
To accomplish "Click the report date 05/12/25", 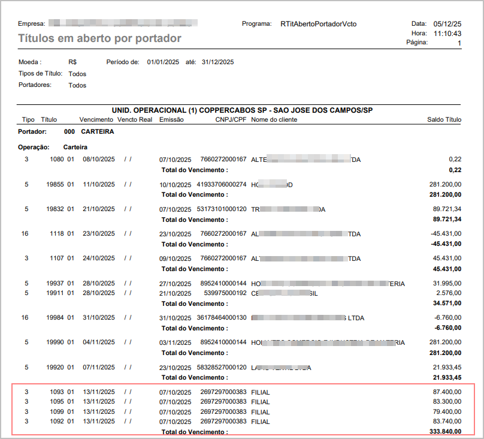I will click(447, 23).
